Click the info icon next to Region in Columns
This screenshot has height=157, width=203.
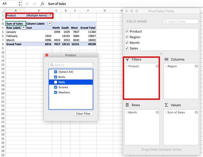tap(196, 66)
